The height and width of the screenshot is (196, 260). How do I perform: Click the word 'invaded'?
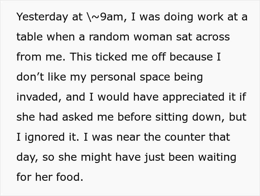(37, 97)
